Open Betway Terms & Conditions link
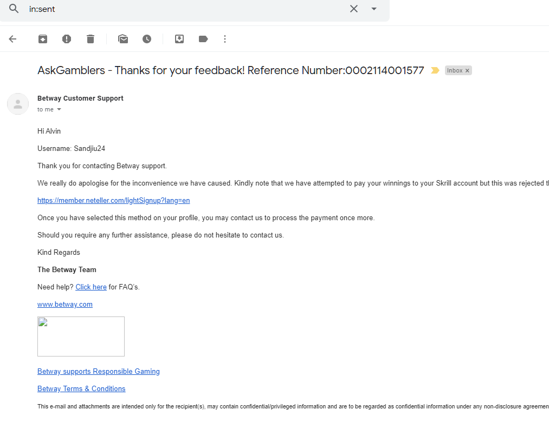 (81, 389)
